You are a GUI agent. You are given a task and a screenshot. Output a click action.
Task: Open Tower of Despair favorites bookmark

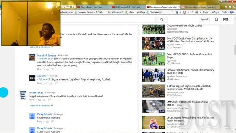coord(89,12)
